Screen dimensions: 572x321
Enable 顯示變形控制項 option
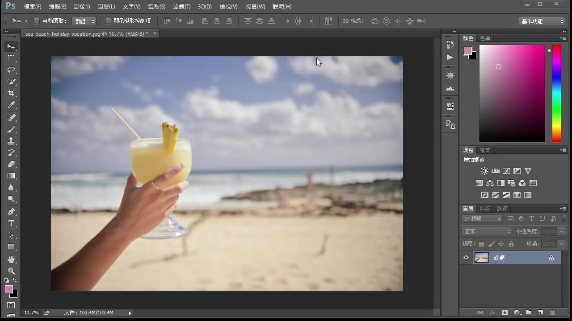(x=108, y=21)
